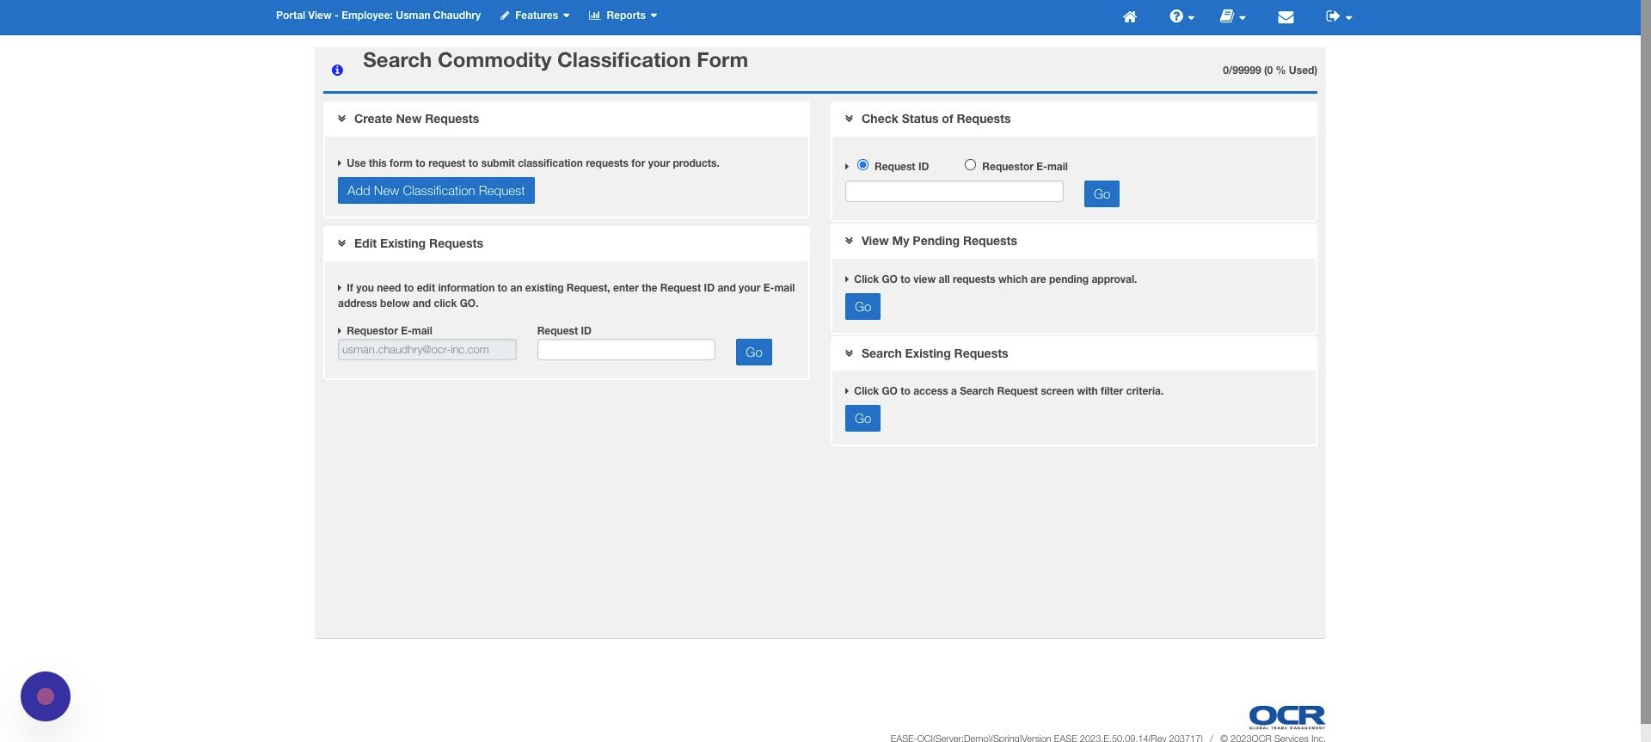Open the Reports menu
The height and width of the screenshot is (742, 1651).
click(623, 15)
